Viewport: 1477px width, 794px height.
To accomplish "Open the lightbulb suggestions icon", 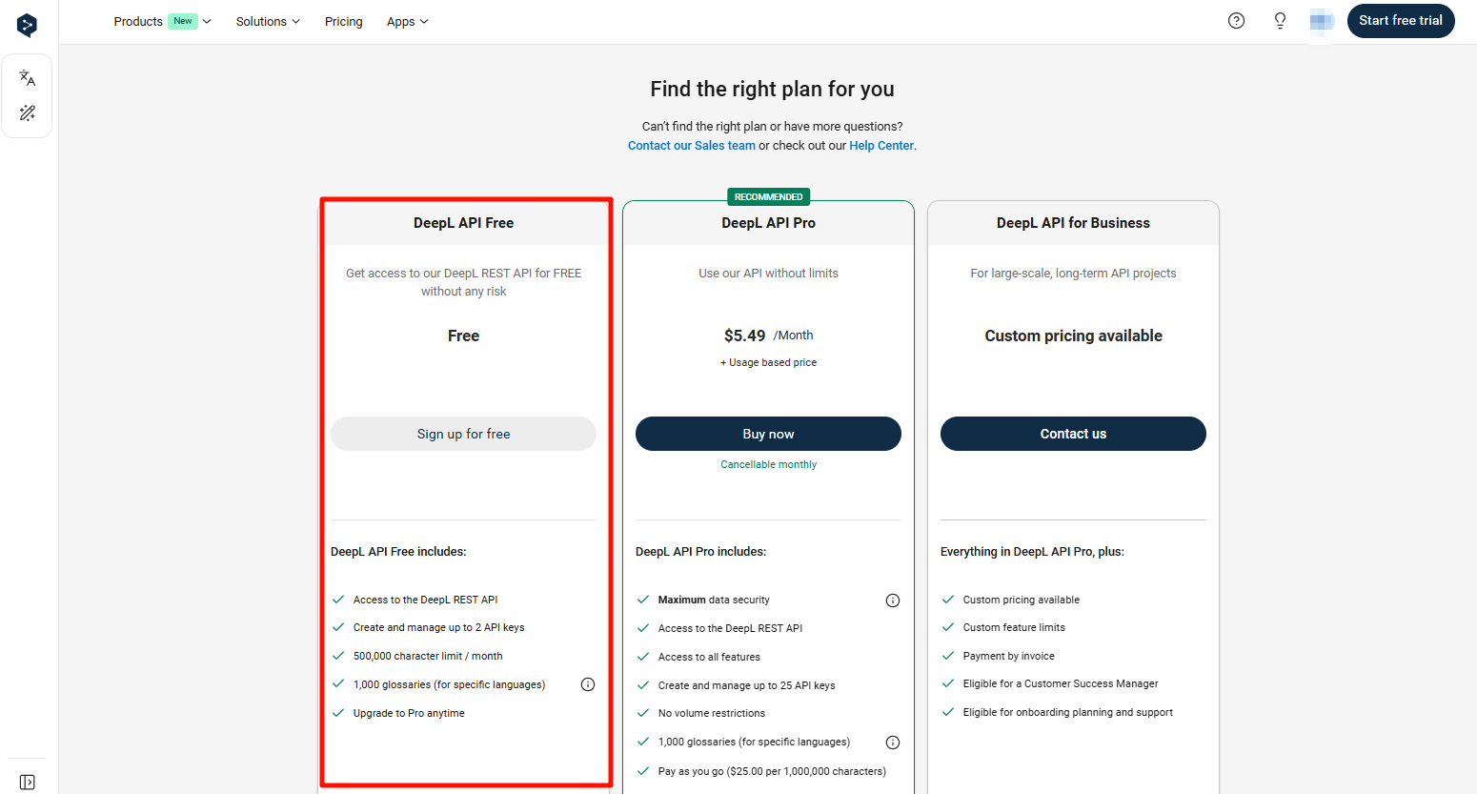I will click(x=1280, y=20).
